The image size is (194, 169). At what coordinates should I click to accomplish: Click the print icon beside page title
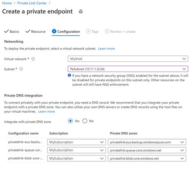point(81,11)
